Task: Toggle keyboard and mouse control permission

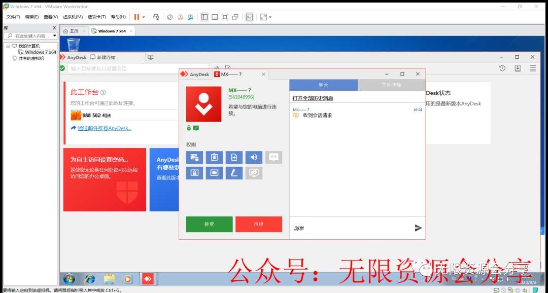Action: point(194,158)
